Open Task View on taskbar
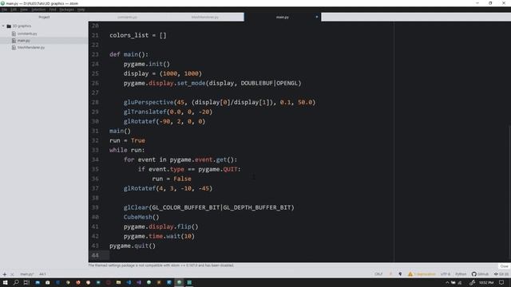Viewport: 511px width, 287px height. coord(26,282)
